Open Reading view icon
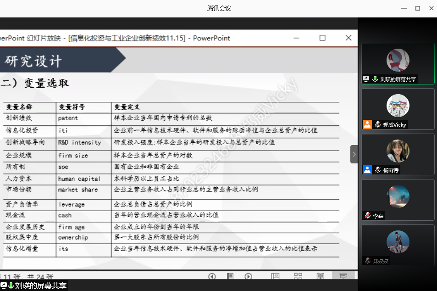This screenshot has width=437, height=291. coord(320,276)
